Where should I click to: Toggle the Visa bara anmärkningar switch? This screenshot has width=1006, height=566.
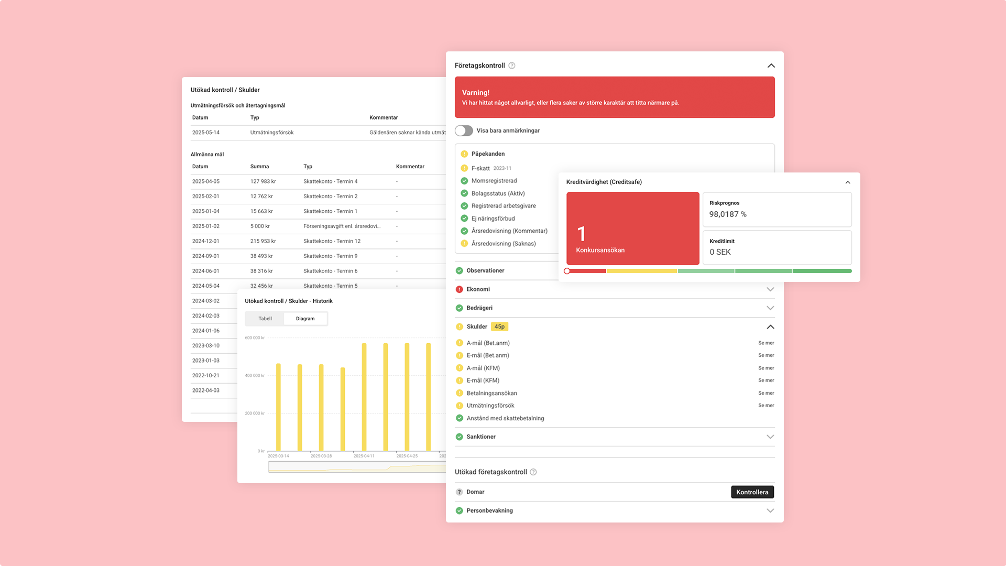[x=464, y=130]
